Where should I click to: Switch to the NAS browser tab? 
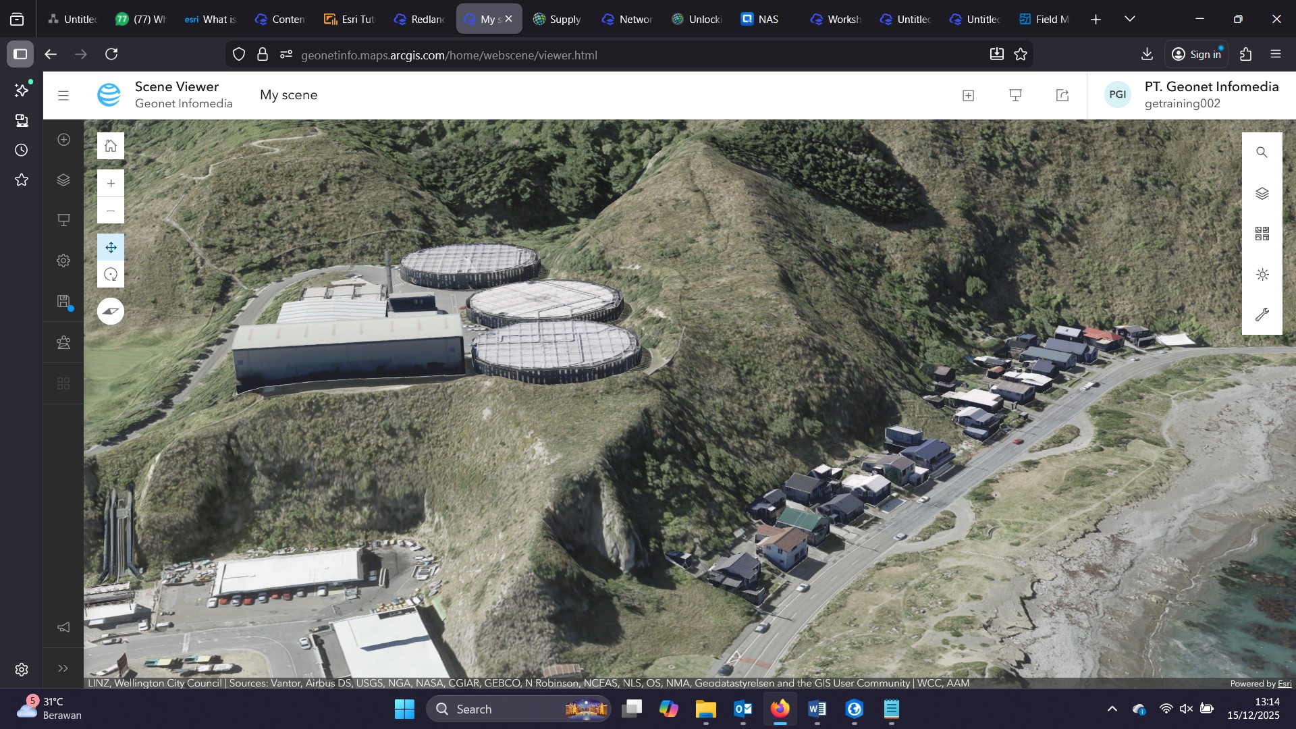click(760, 19)
